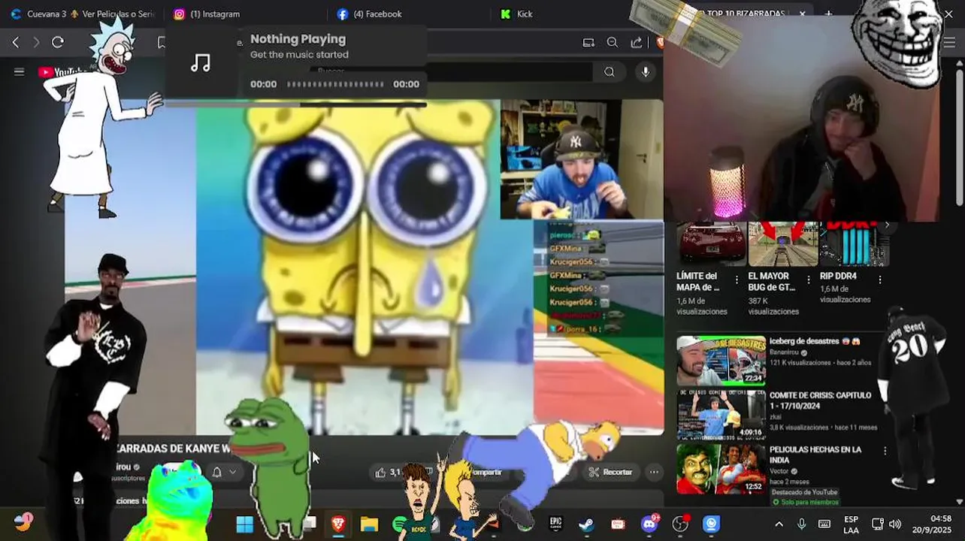Show next videos with shelf right chevron
Screen dimensions: 965x541
[x=887, y=225]
